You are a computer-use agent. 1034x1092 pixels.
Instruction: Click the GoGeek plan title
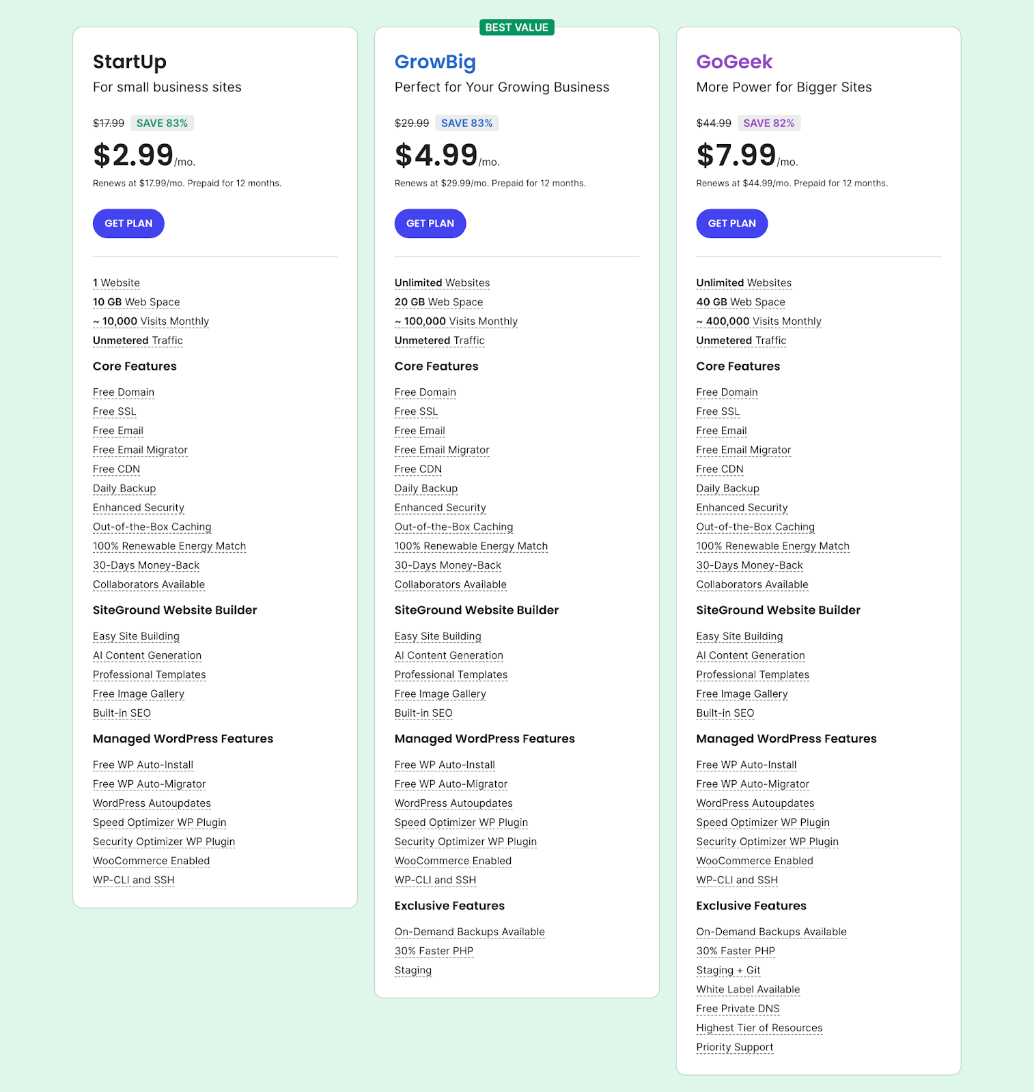(734, 61)
